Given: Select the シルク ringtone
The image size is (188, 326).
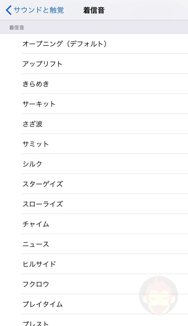Looking at the screenshot, I should pyautogui.click(x=32, y=164).
